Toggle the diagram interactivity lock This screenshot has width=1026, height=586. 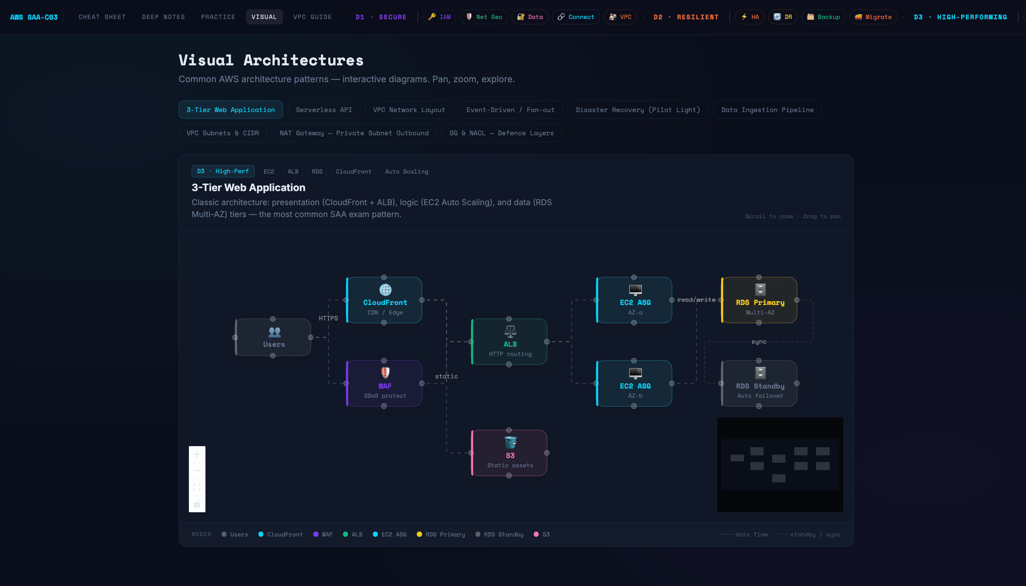coord(197,504)
